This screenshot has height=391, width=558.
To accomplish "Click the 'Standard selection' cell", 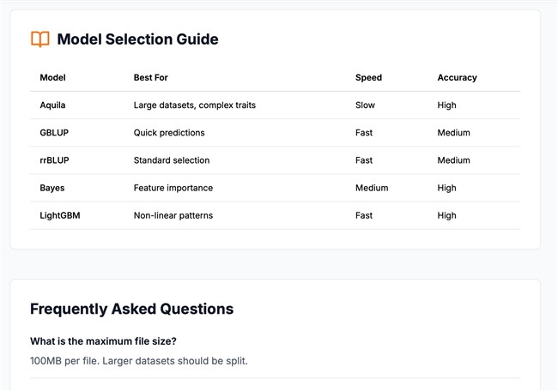I will (x=172, y=160).
